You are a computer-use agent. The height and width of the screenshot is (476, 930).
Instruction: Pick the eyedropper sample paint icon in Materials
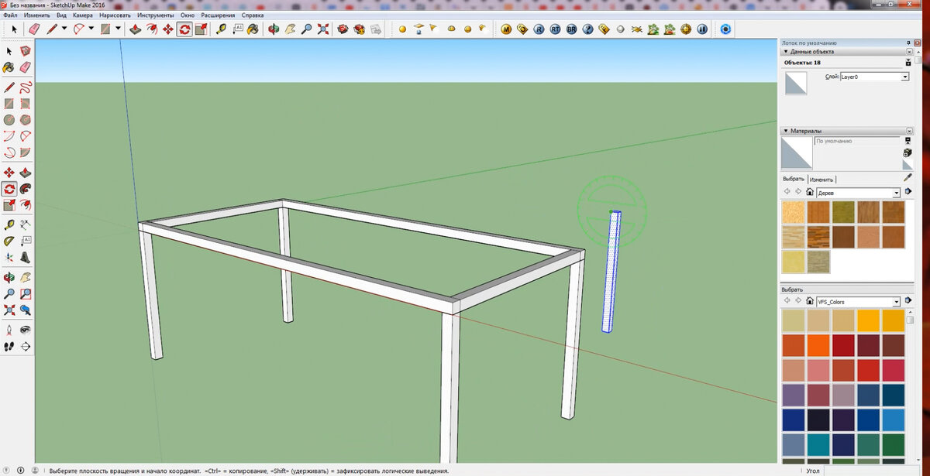pos(908,177)
